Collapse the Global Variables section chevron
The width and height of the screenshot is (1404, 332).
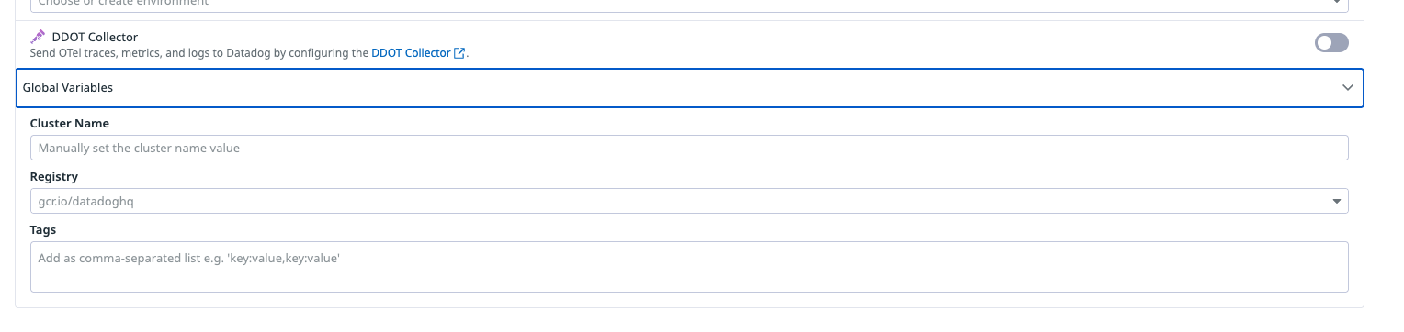tap(1348, 88)
